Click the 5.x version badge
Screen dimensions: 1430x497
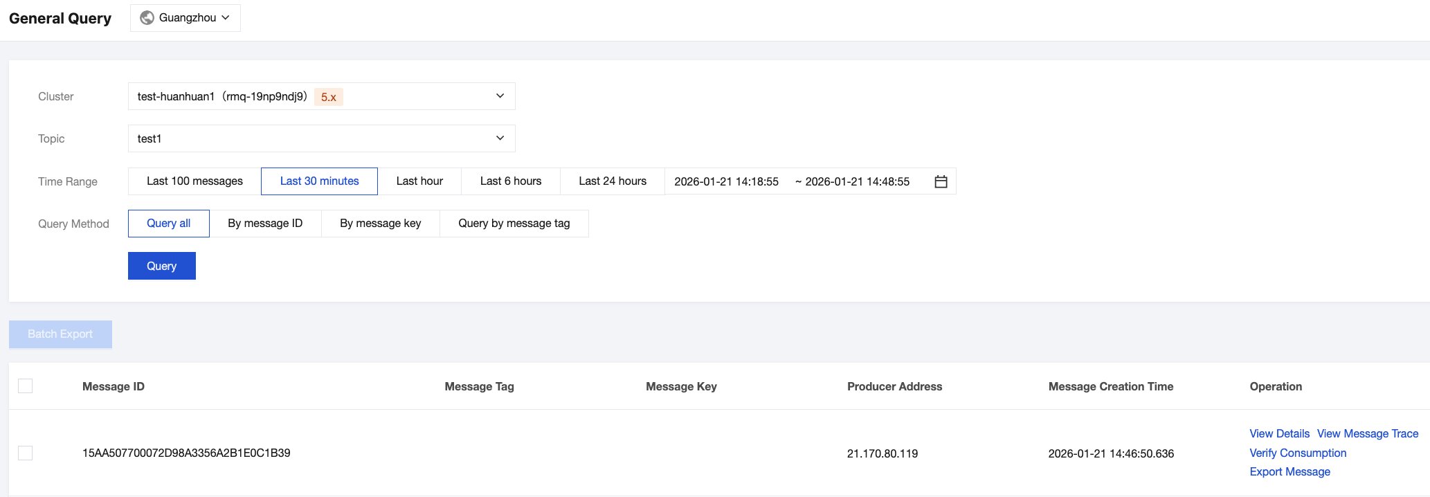[328, 97]
